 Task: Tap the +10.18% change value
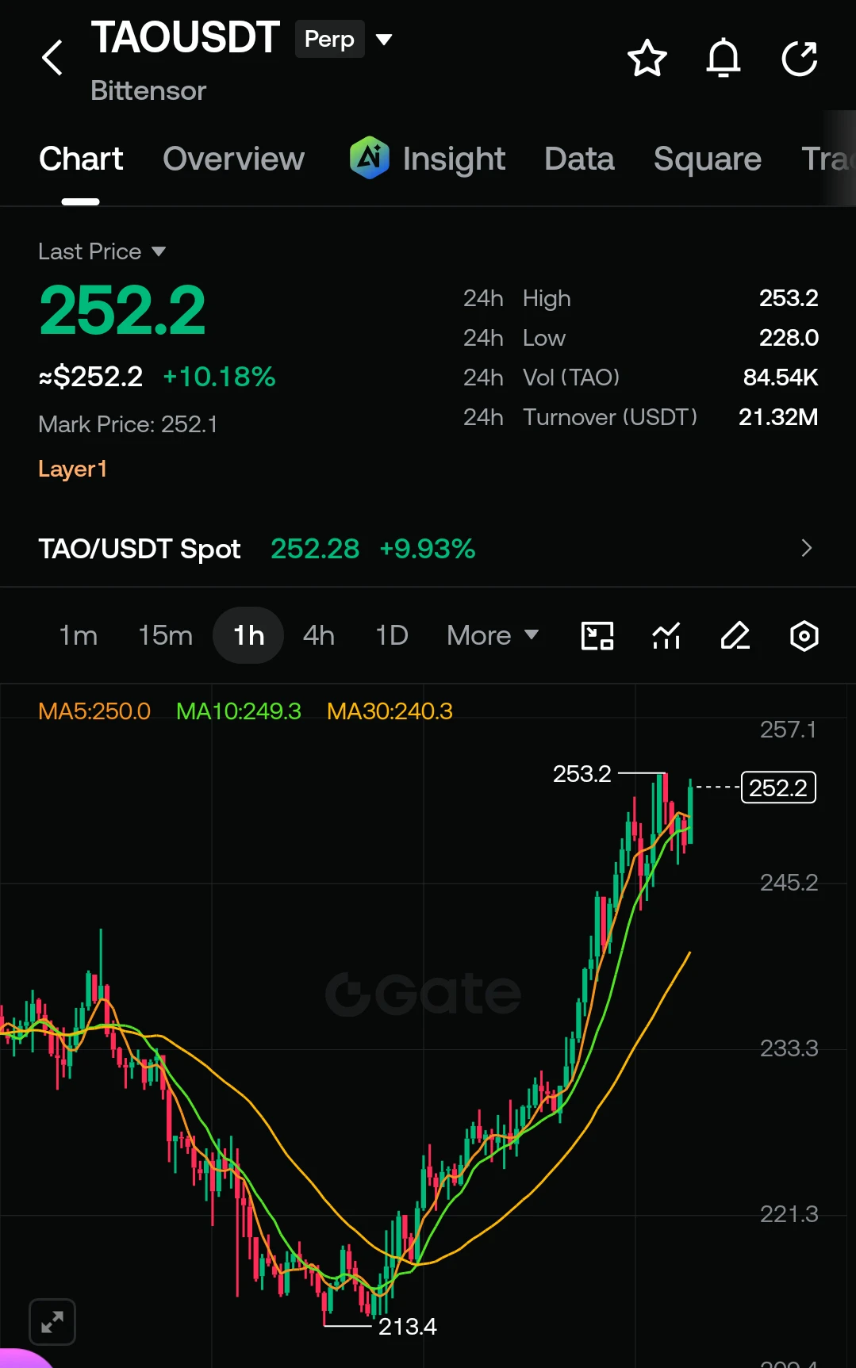(x=219, y=377)
